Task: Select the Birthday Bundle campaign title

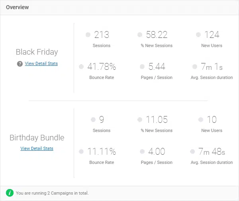Action: 37,138
